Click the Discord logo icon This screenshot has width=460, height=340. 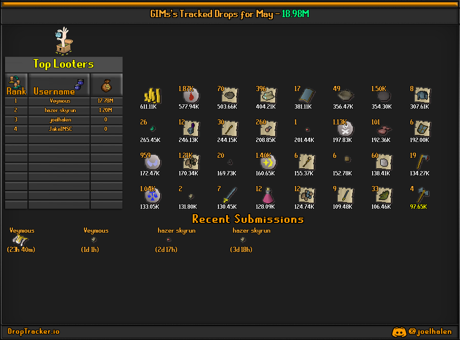click(399, 332)
